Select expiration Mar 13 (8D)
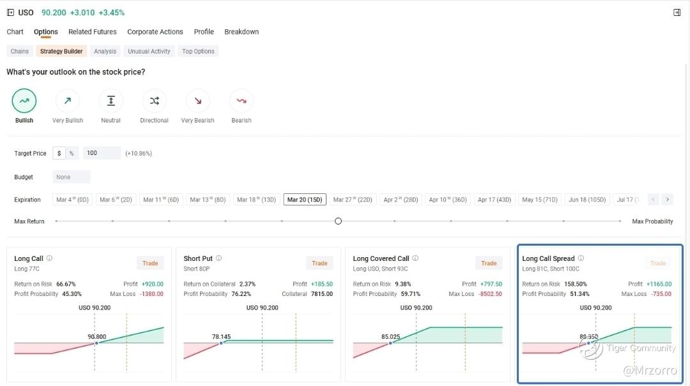Image resolution: width=690 pixels, height=386 pixels. [x=208, y=200]
